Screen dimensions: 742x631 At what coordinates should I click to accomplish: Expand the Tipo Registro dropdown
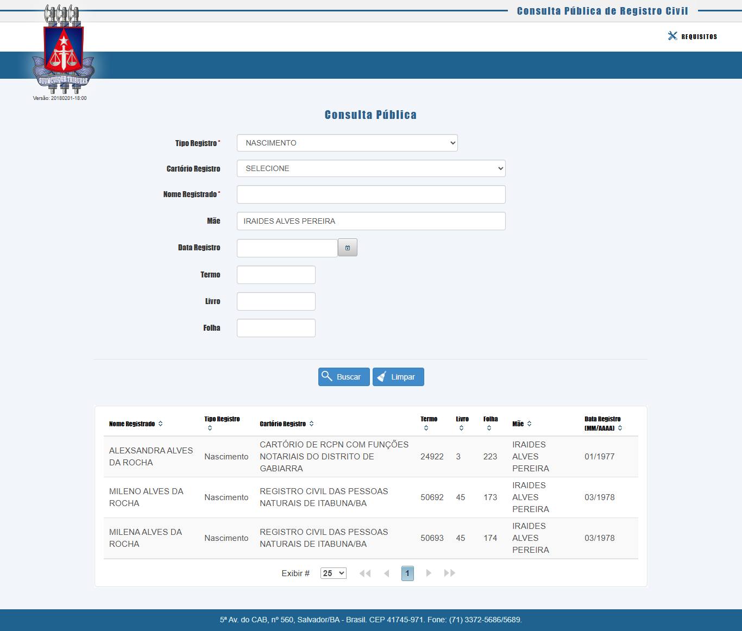tap(347, 143)
